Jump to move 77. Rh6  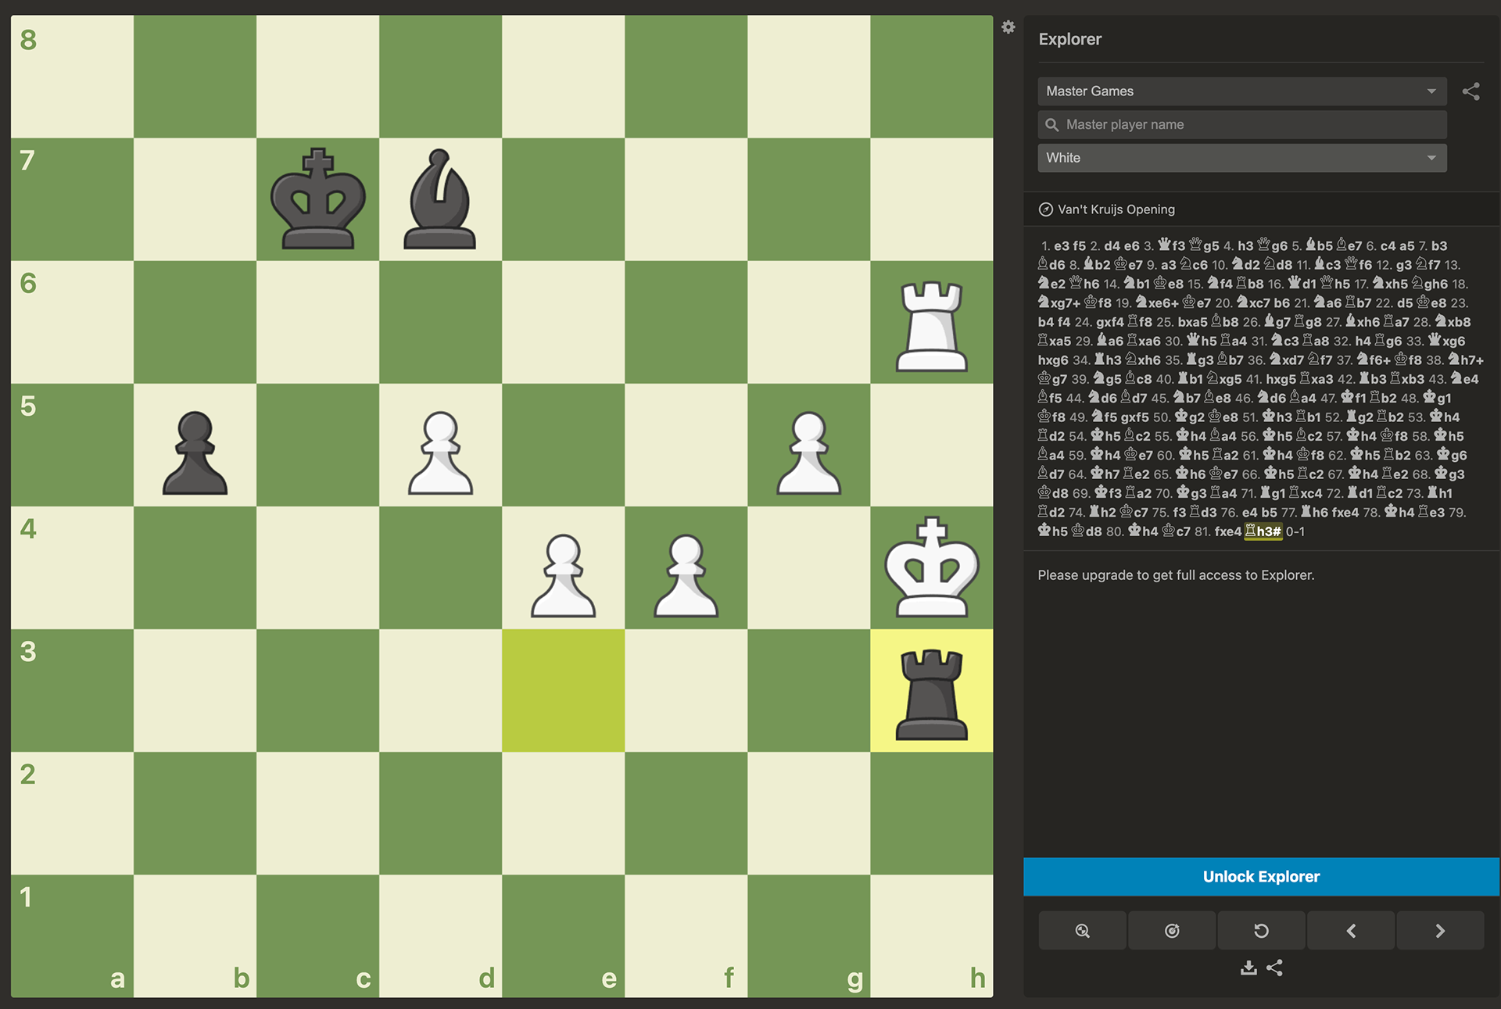pos(1314,513)
